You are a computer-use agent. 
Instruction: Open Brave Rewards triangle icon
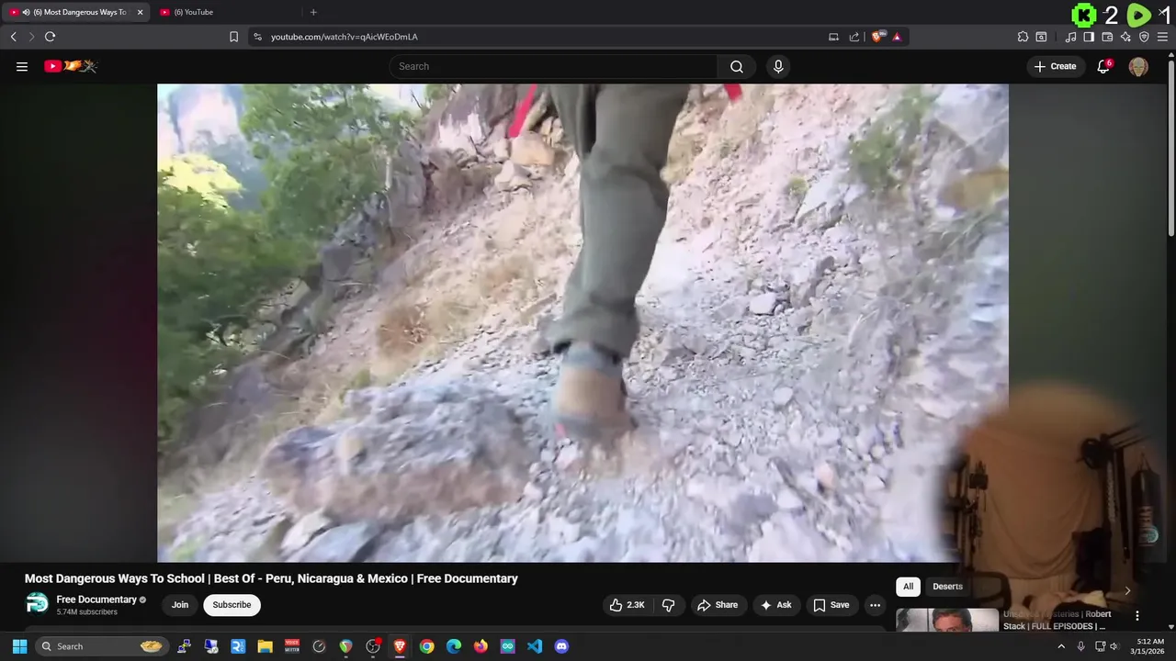(897, 37)
